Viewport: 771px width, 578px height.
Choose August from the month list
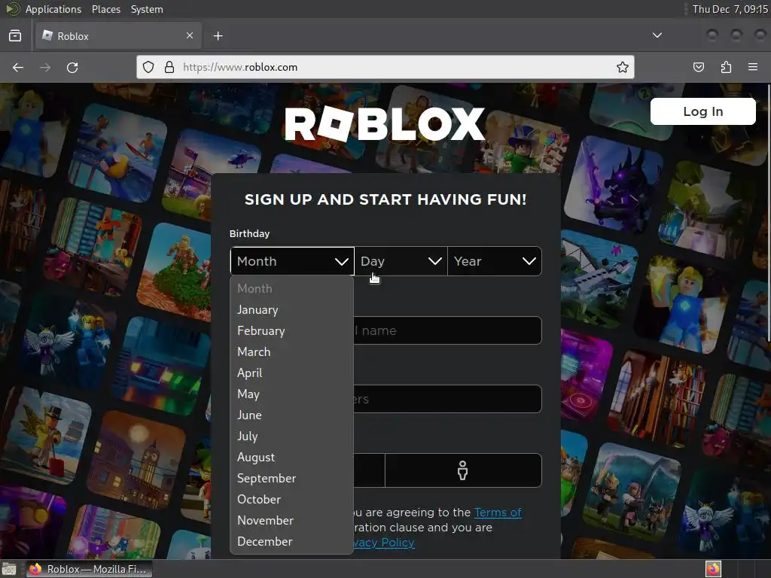tap(291, 458)
